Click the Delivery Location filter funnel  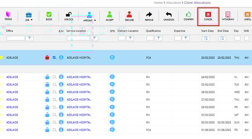(x=130, y=38)
